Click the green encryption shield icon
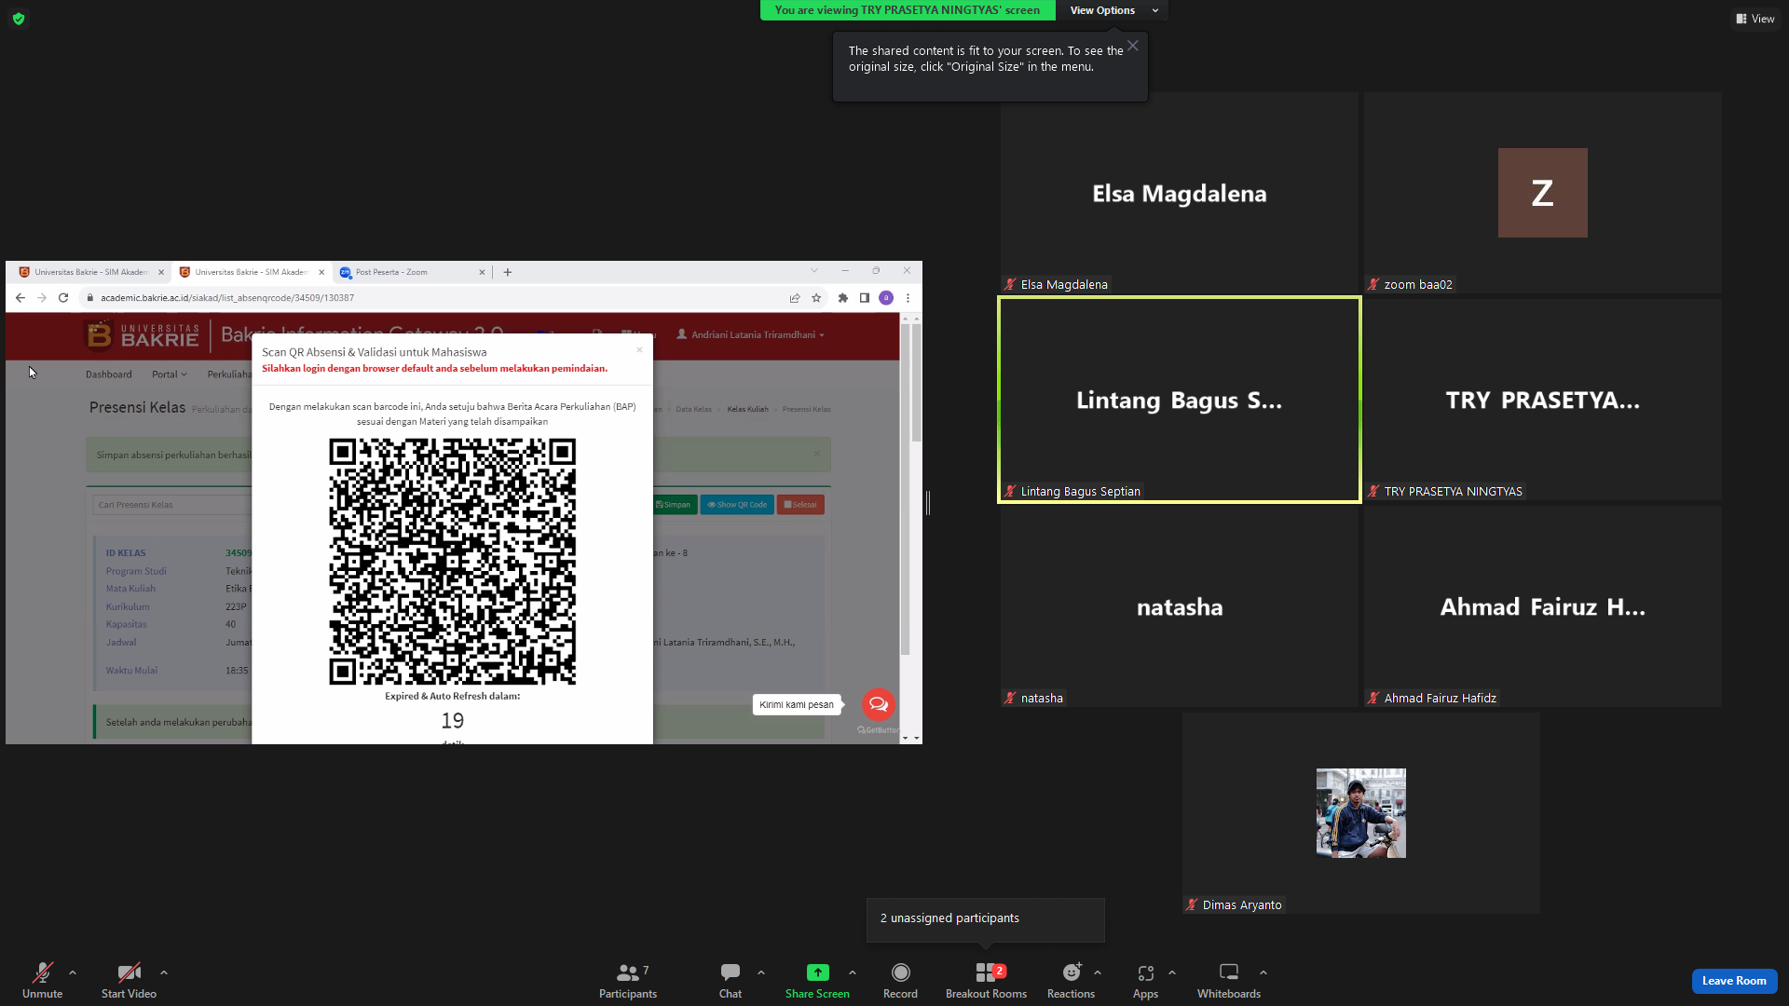 click(19, 19)
